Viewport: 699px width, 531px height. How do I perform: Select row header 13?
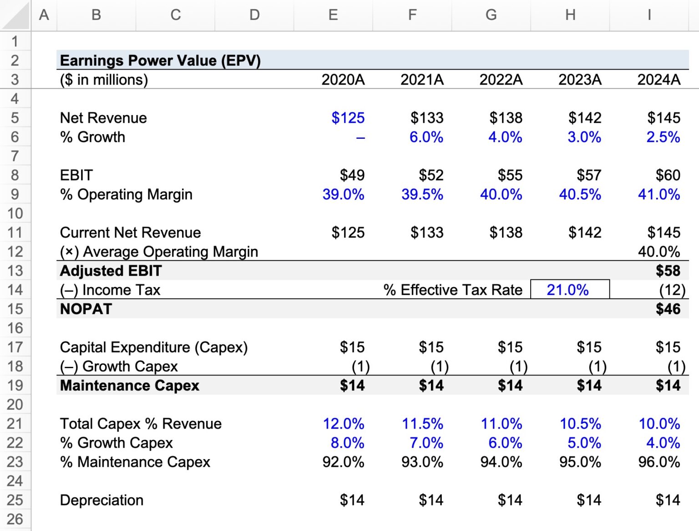point(16,271)
